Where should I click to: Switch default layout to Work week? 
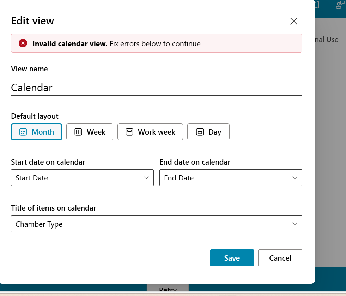[x=150, y=131]
